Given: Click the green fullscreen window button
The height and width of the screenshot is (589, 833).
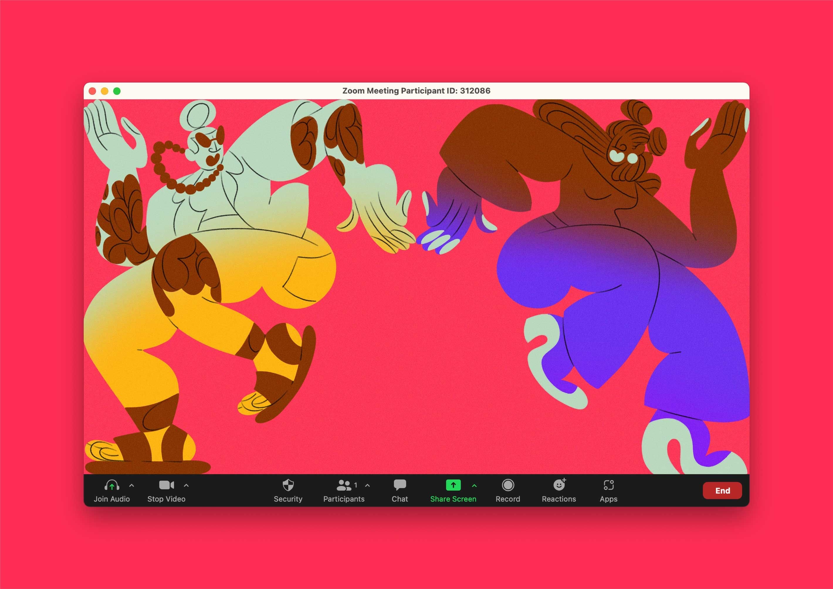Looking at the screenshot, I should click(117, 91).
